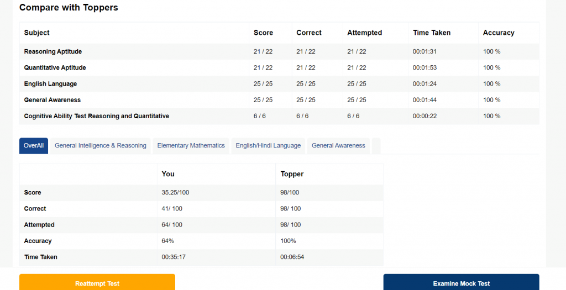The image size is (566, 290).
Task: Click Cognitive Ability score 6 / 6
Action: [260, 116]
